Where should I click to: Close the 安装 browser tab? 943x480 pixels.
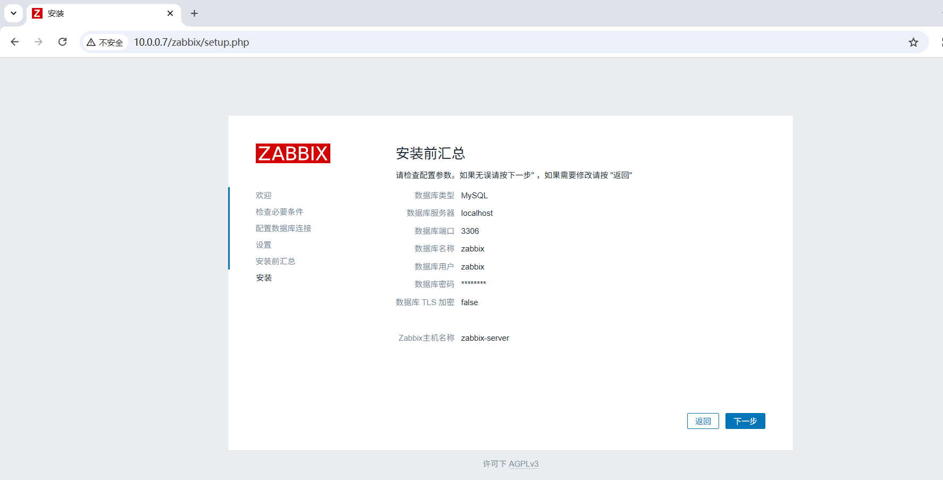pos(170,13)
